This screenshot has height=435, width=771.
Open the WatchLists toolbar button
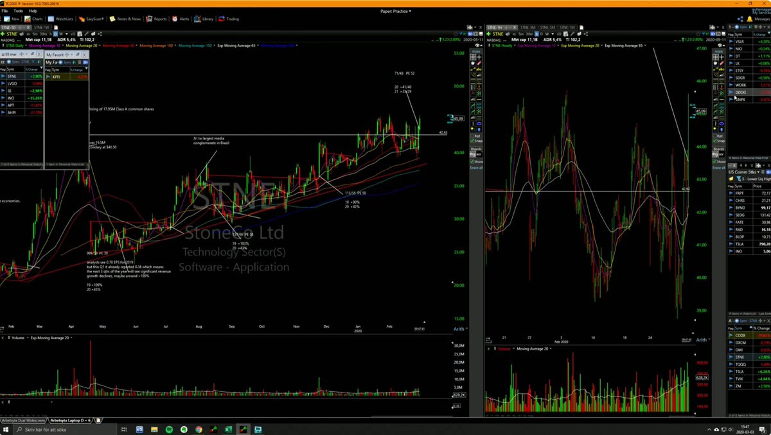[61, 19]
